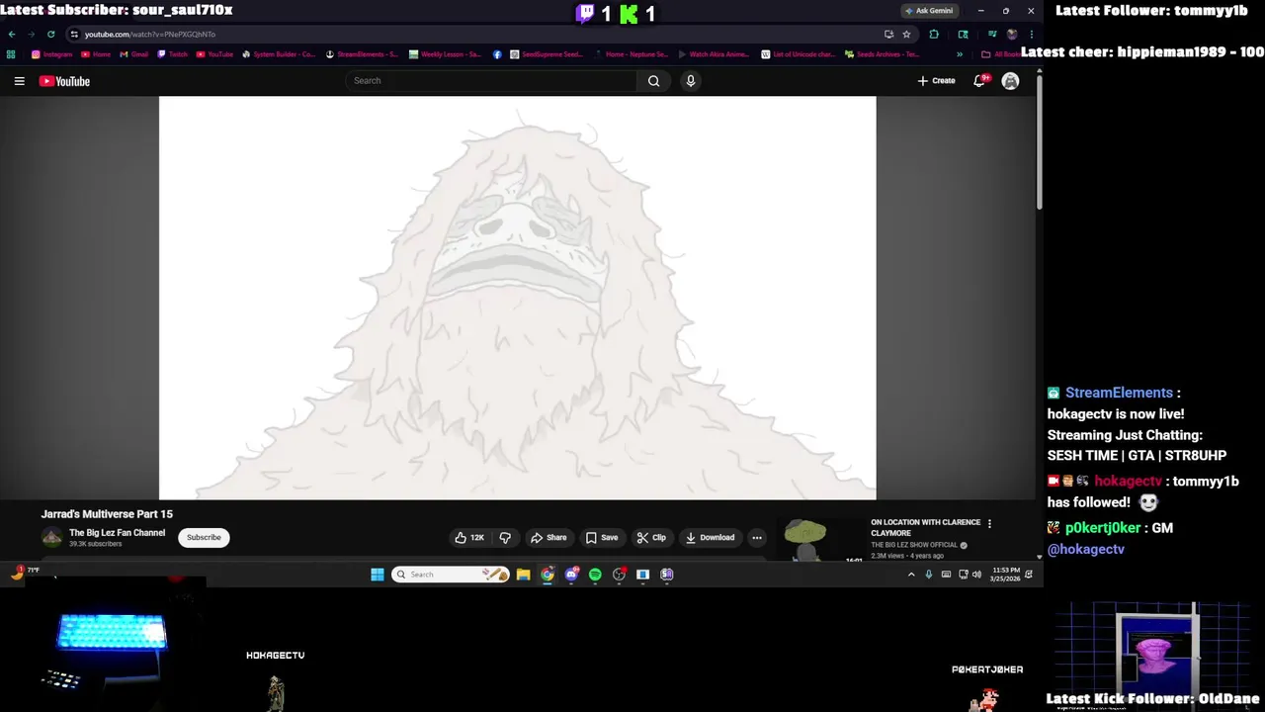Screen dimensions: 1265x712
Task: Subscribe to The Big Lez Fan Channel
Action: [204, 538]
